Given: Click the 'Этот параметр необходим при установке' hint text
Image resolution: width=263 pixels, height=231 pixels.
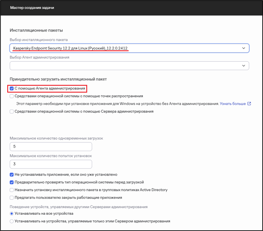Looking at the screenshot, I should [x=118, y=104].
